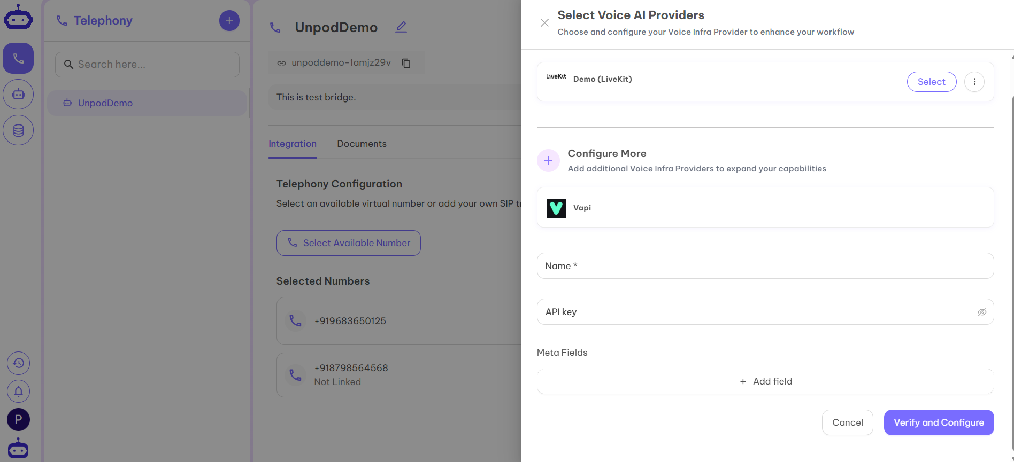This screenshot has width=1014, height=462.
Task: Switch to the Documents tab
Action: 362,144
